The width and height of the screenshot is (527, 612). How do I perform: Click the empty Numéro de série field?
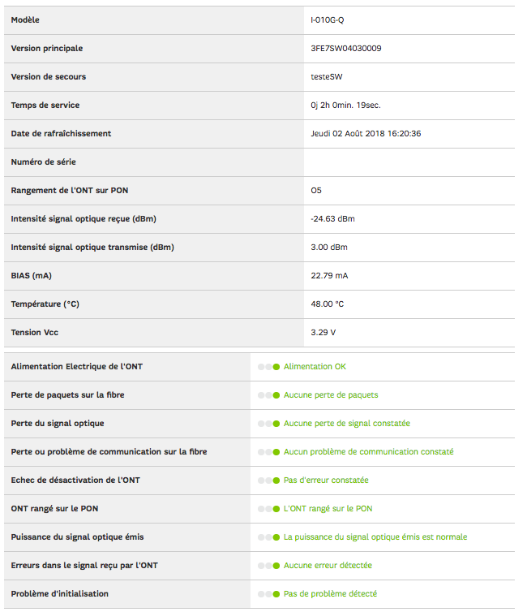(x=409, y=162)
